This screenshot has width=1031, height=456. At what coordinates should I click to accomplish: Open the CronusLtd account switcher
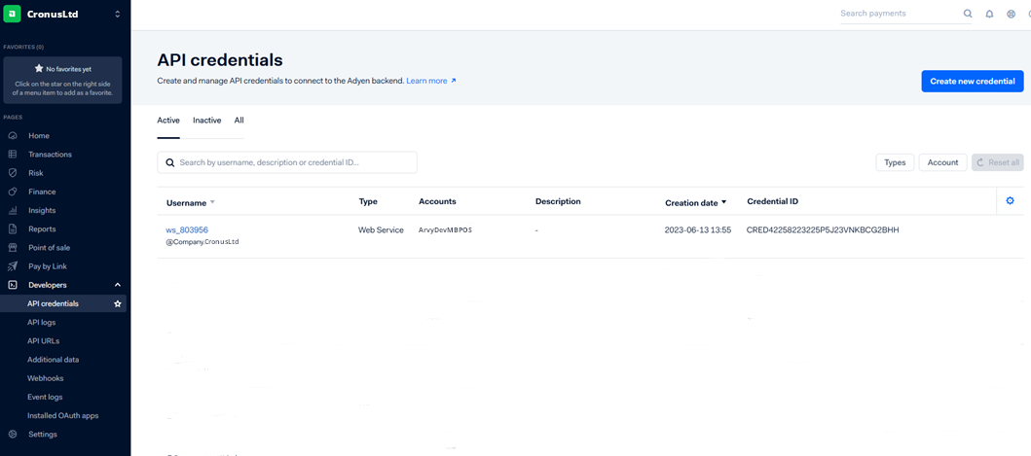(118, 15)
